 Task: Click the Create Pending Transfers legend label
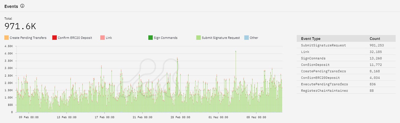pyautogui.click(x=28, y=38)
